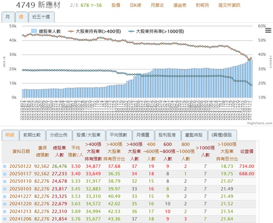
Task: Click date cell 20250117
Action: click(20, 174)
